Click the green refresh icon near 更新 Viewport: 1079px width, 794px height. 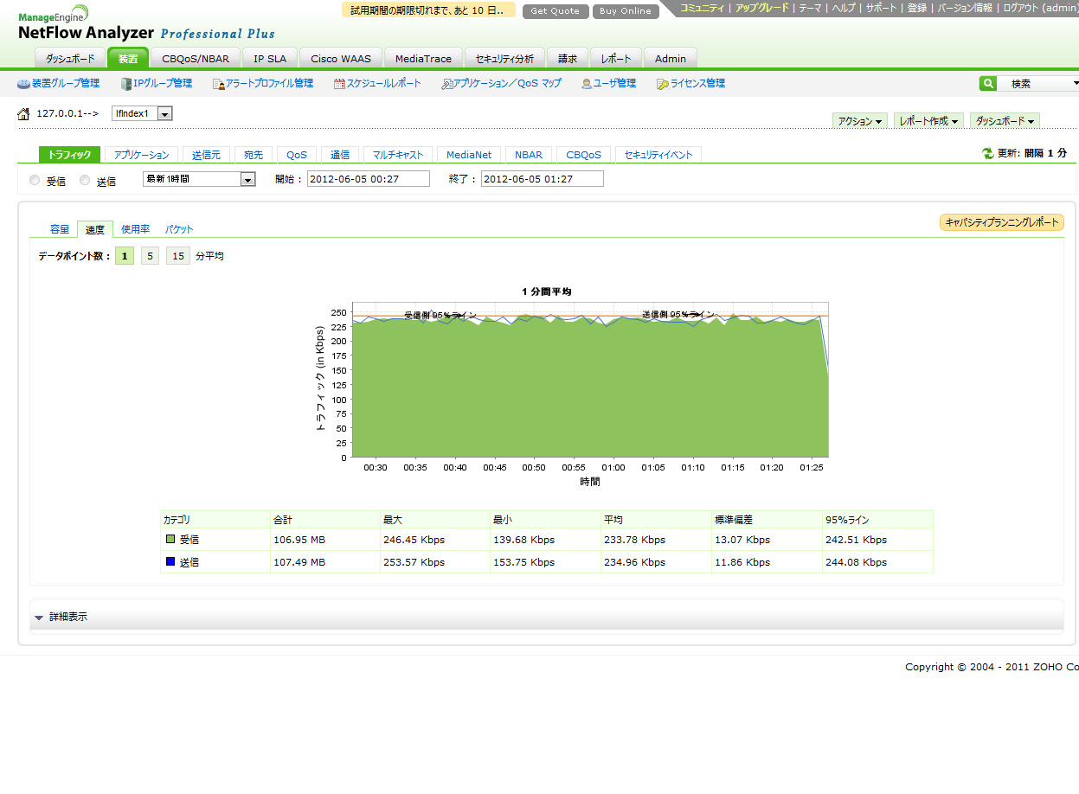(987, 153)
